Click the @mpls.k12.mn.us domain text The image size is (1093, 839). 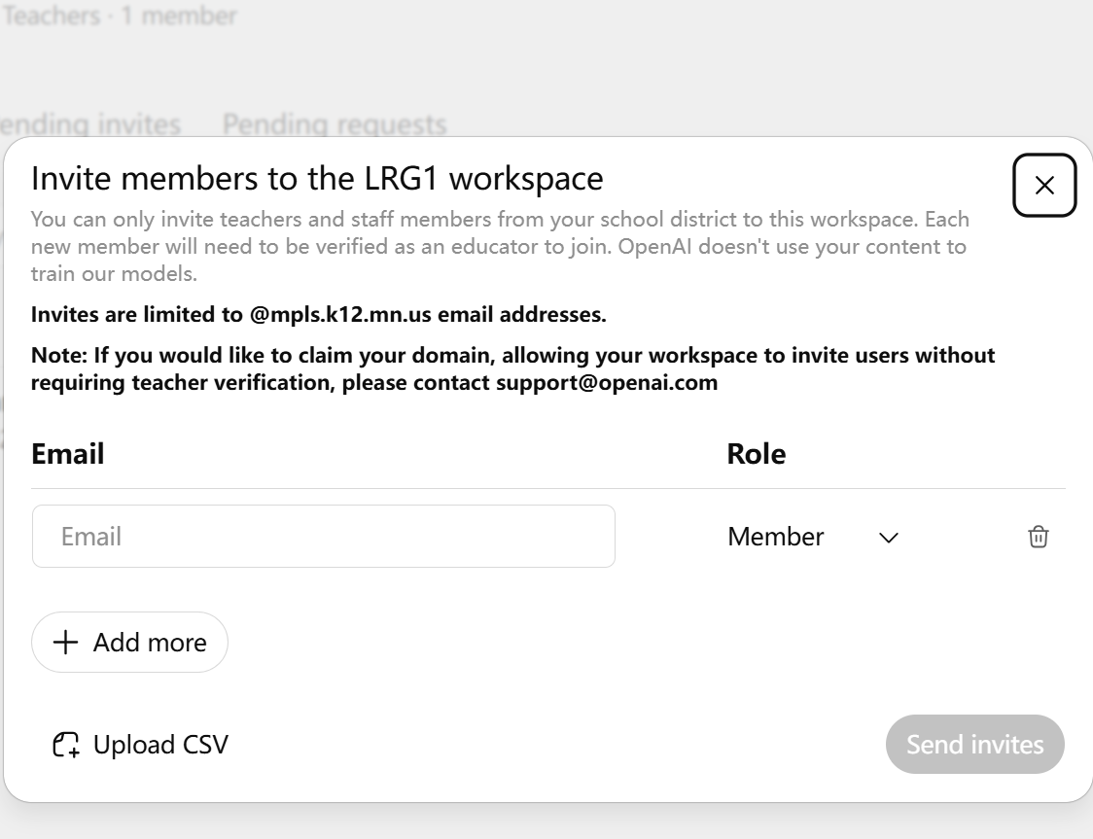coord(340,314)
